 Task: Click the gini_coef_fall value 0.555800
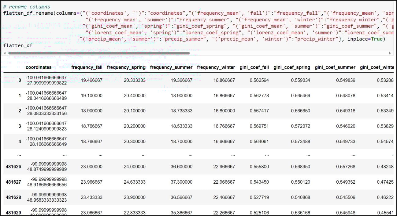point(259,167)
